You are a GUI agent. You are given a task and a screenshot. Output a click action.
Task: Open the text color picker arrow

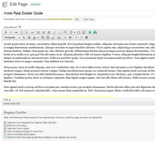(38, 37)
